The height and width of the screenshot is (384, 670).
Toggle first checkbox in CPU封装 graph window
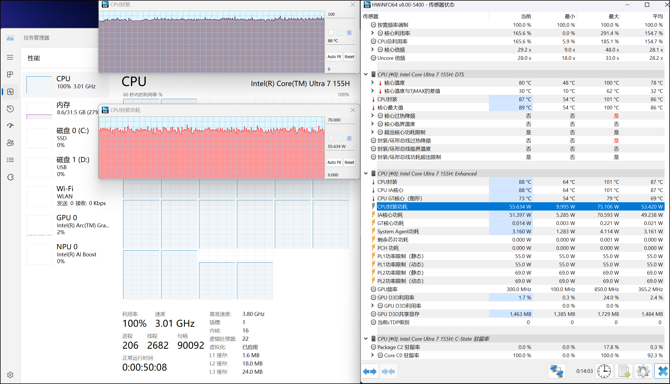click(331, 33)
